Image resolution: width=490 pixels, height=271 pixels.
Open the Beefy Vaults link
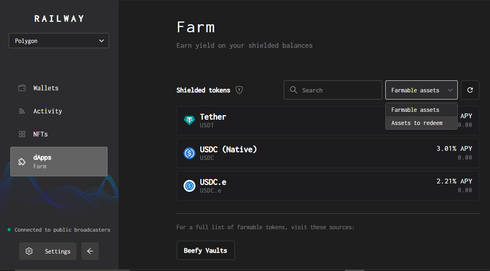coord(205,250)
